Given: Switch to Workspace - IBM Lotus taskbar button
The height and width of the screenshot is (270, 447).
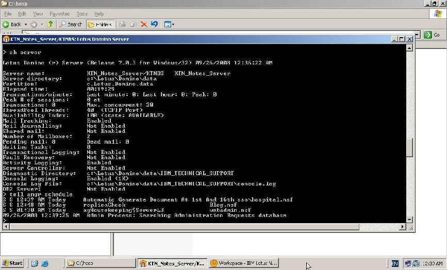Looking at the screenshot, I should (244, 263).
